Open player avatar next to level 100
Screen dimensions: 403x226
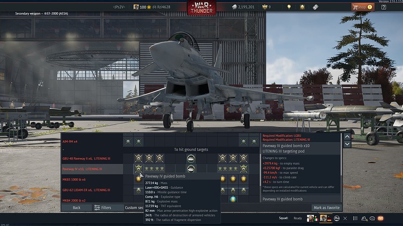pos(136,7)
